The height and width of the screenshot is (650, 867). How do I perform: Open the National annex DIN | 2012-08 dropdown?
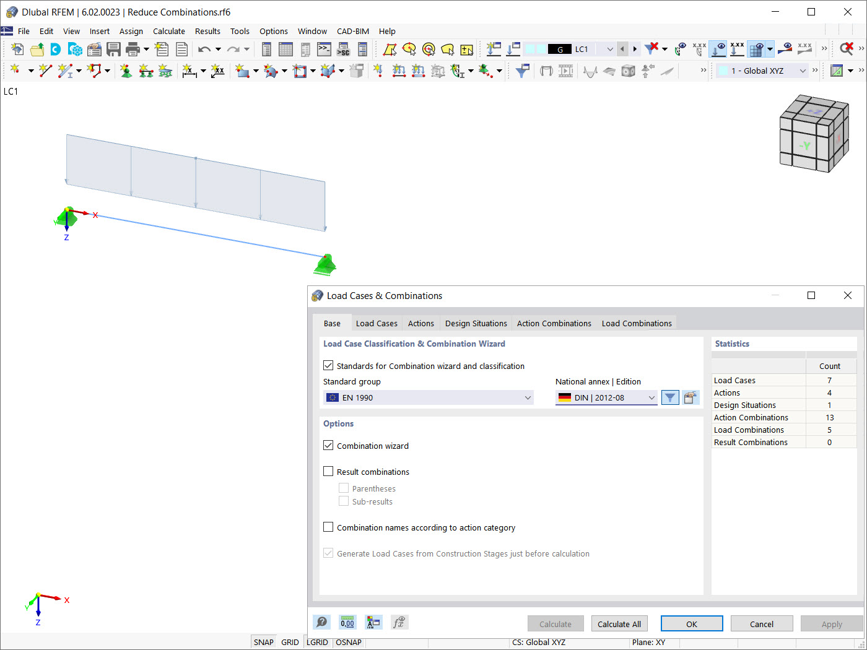click(606, 397)
